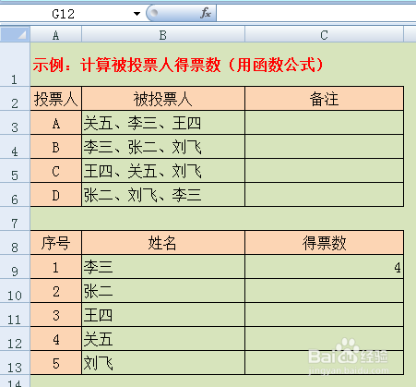Image resolution: width=416 pixels, height=387 pixels.
Task: Select row 6 header
Action: coord(15,195)
